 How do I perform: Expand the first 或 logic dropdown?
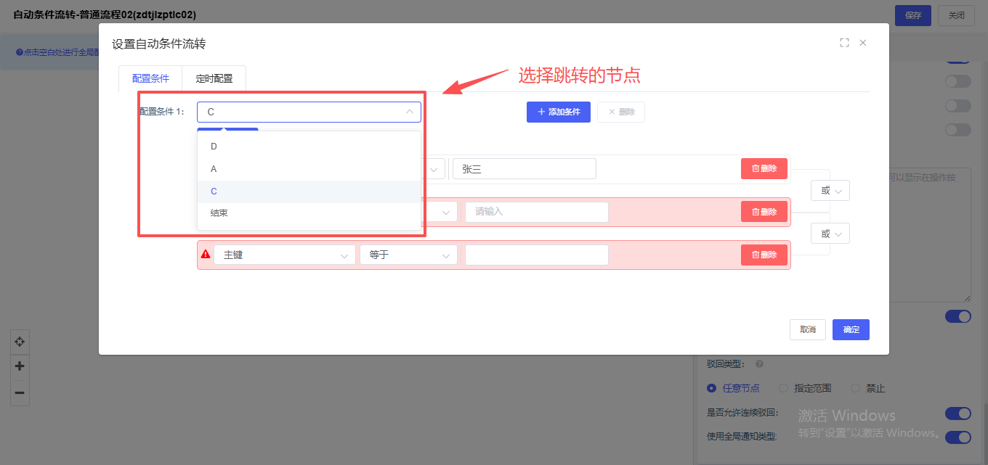click(x=830, y=191)
